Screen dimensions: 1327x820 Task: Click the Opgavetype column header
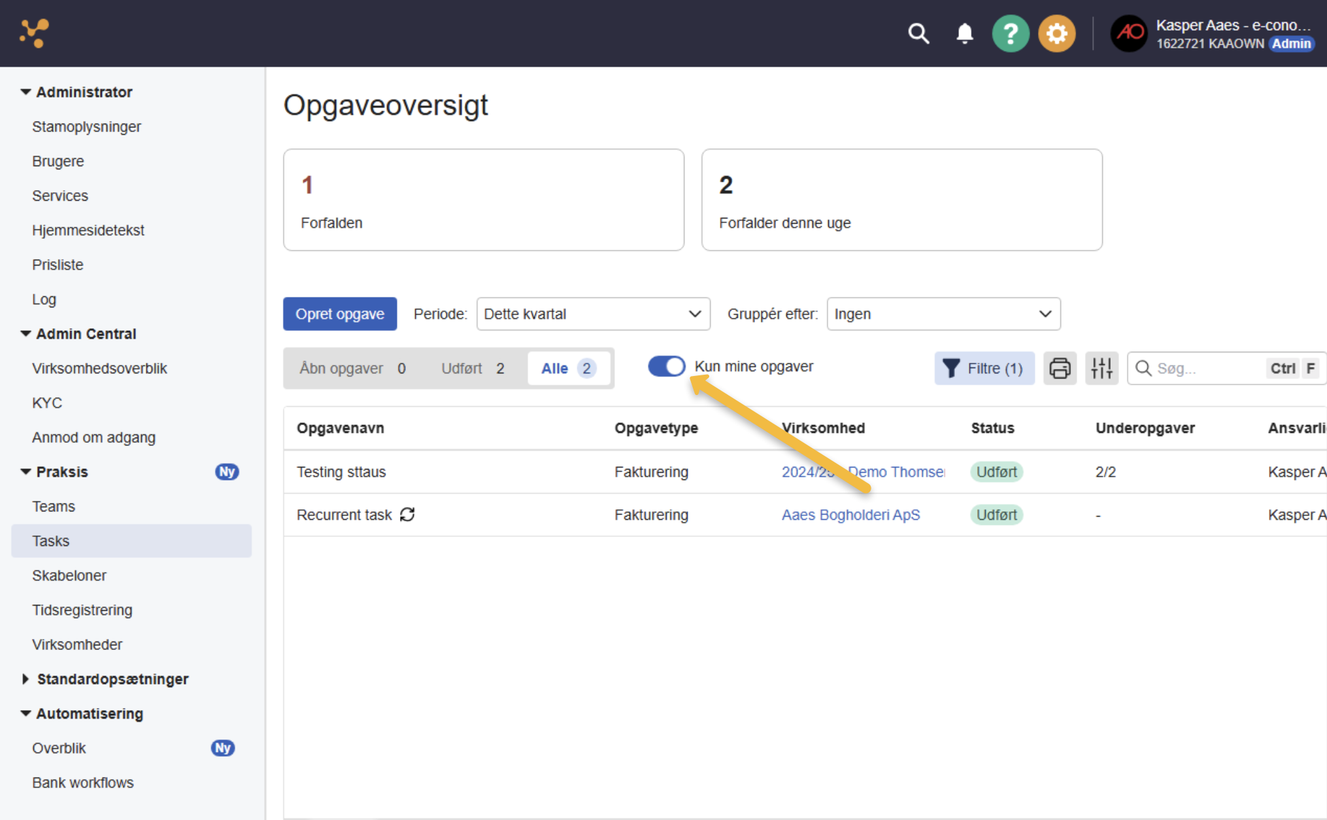click(656, 428)
